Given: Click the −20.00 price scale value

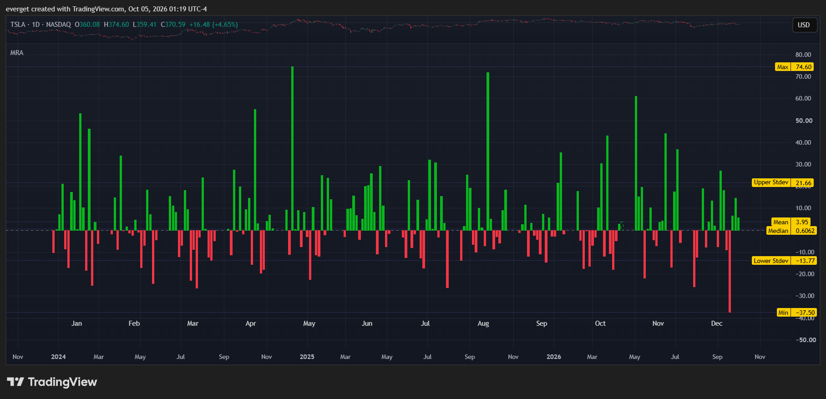Looking at the screenshot, I should click(x=805, y=274).
